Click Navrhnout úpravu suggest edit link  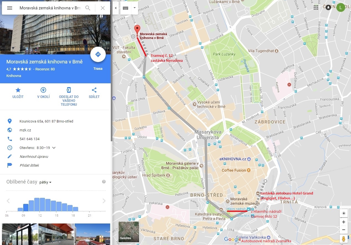(x=34, y=156)
